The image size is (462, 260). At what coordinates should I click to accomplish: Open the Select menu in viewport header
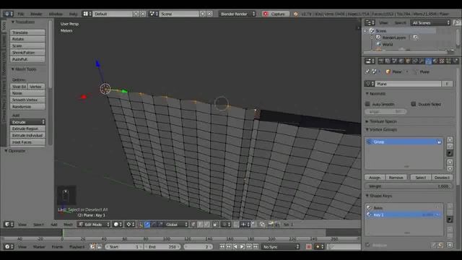[38, 225]
